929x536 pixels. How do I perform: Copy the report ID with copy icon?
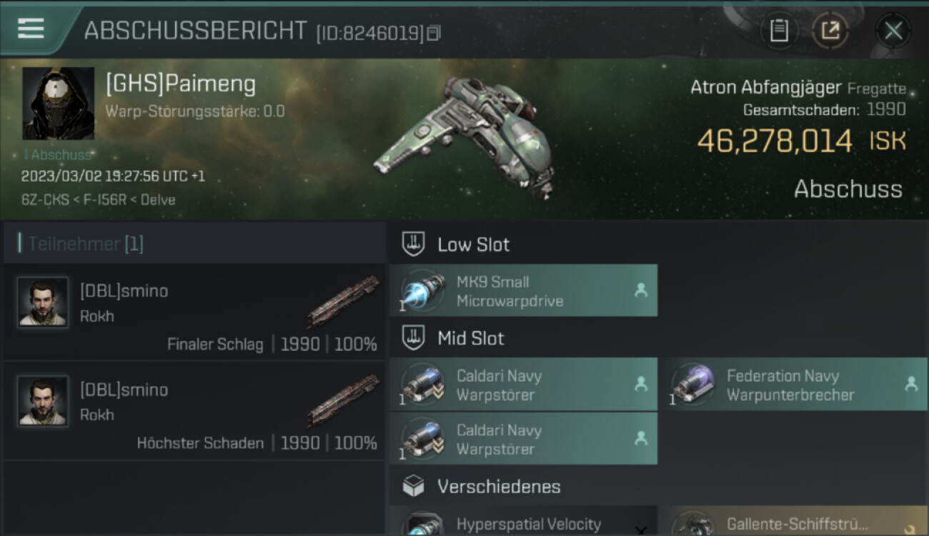434,33
